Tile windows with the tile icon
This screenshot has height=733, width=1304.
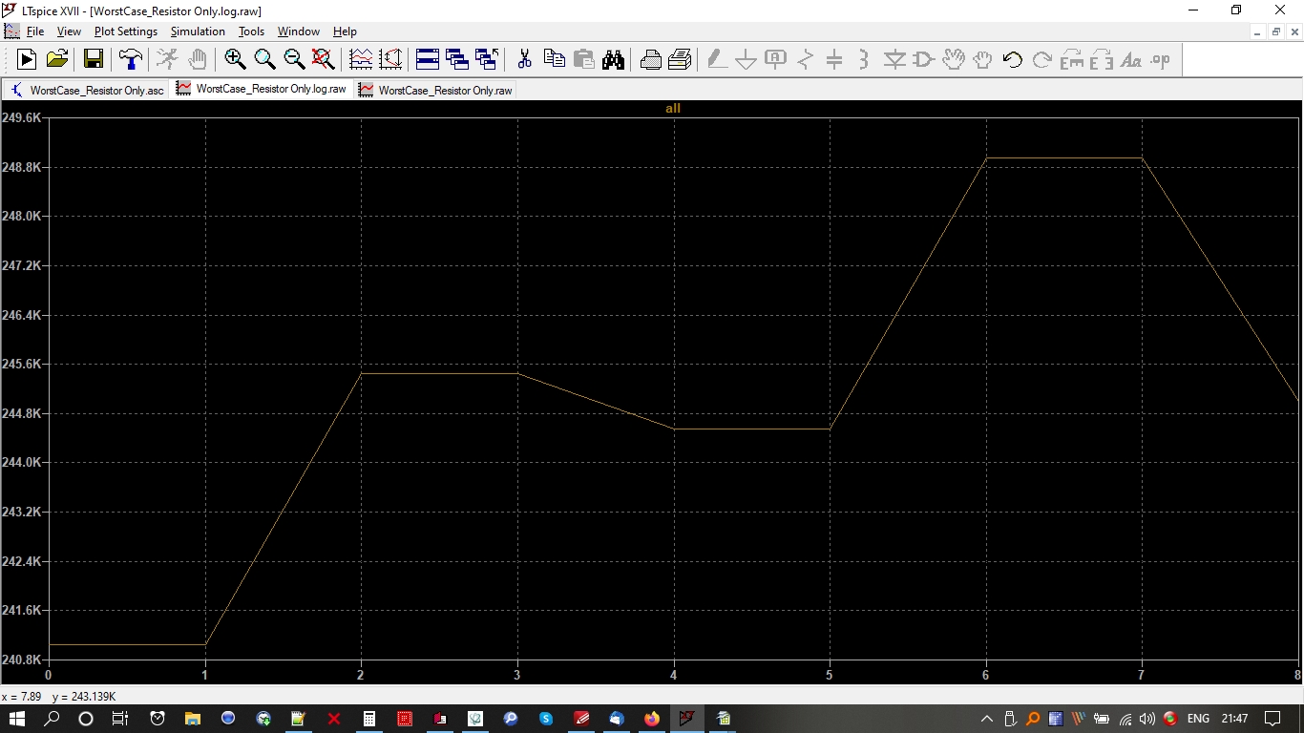tap(428, 59)
